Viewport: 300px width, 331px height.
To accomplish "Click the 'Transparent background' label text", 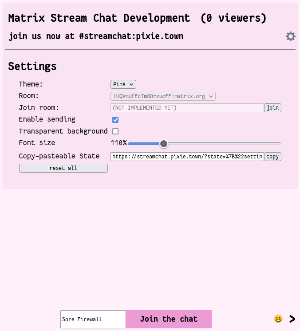I will [63, 131].
